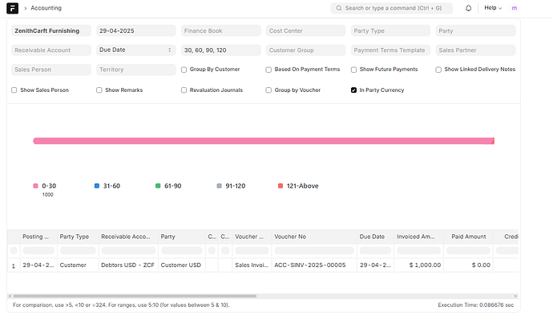Open the Frappe home logo icon
The image size is (553, 319).
[x=12, y=8]
